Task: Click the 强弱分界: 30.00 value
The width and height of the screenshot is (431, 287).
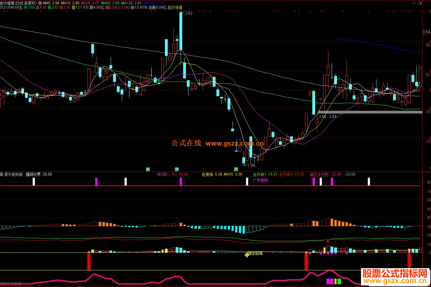Action: [39, 174]
